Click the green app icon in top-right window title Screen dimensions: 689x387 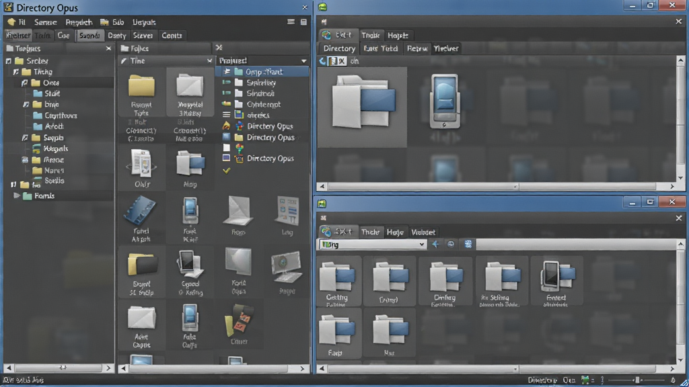point(323,7)
